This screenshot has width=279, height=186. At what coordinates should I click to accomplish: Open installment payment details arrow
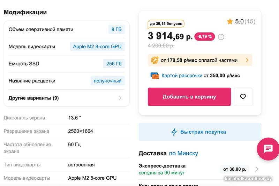point(247,60)
